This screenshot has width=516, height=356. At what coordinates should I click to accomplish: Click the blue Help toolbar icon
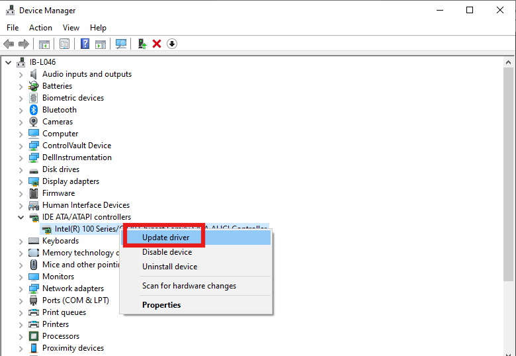(x=85, y=44)
